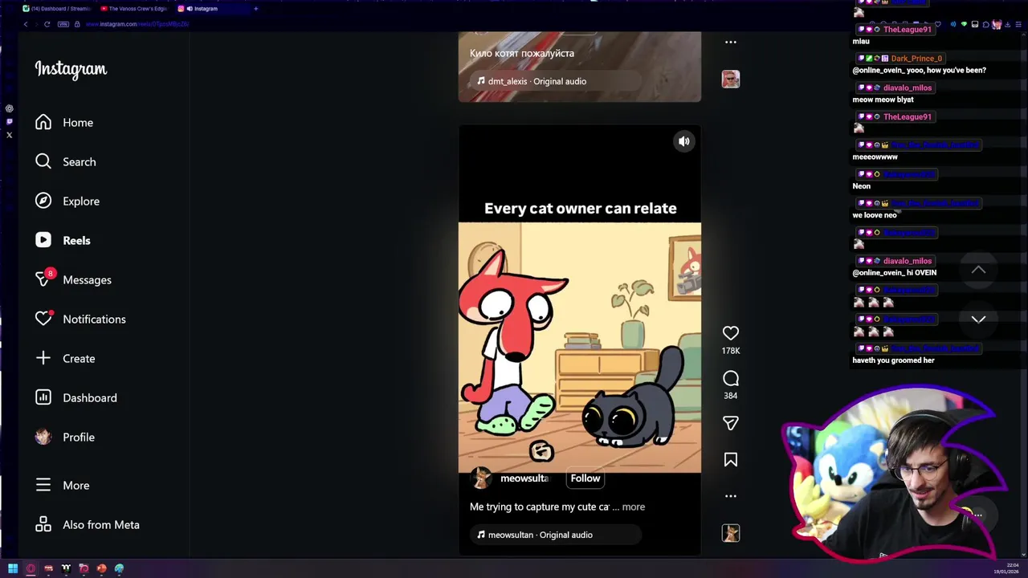
Task: Reload the Instagram page
Action: (47, 24)
